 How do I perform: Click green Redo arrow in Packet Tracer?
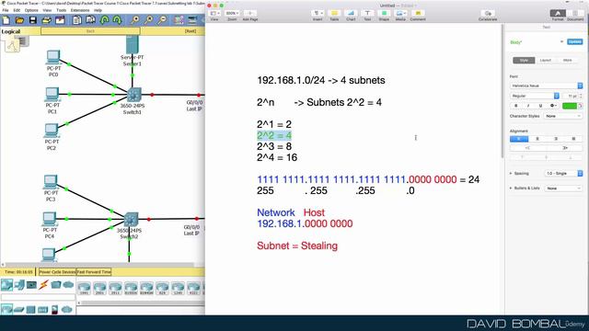pyautogui.click(x=117, y=20)
